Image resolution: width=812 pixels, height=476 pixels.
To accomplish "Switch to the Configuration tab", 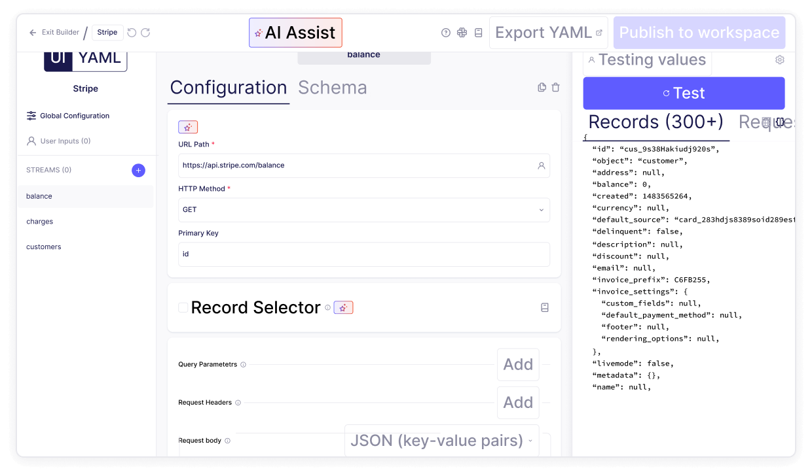I will tap(229, 88).
